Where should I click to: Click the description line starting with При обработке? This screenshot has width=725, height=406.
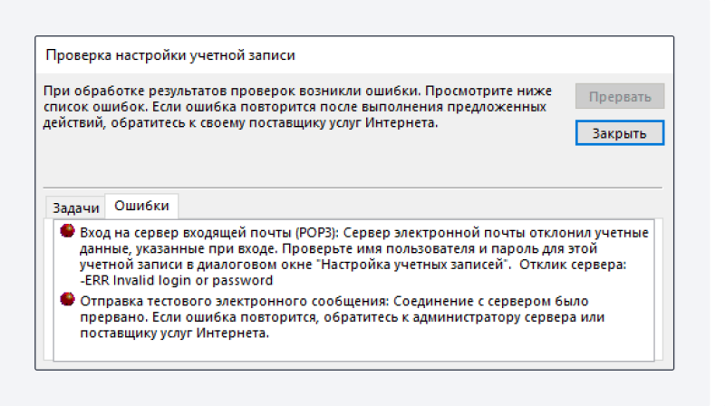298,91
